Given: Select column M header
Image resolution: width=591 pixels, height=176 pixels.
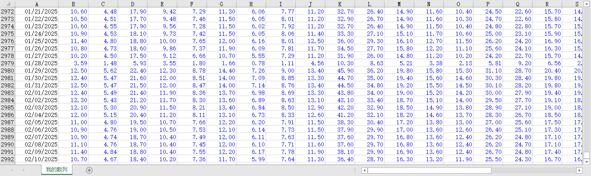Looking at the screenshot, I should click(399, 4).
